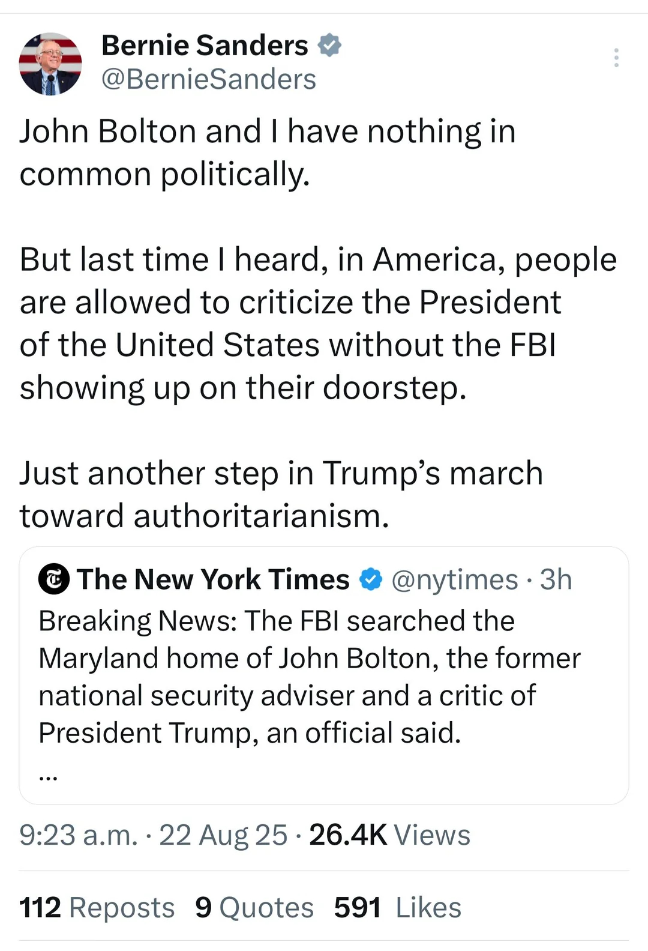
Task: Open the three-dot more options menu
Action: (x=616, y=58)
